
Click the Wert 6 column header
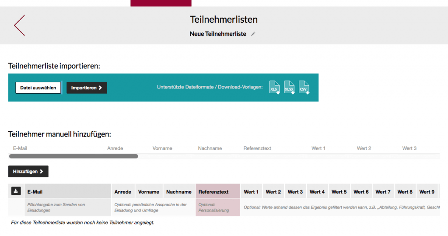coord(361,192)
